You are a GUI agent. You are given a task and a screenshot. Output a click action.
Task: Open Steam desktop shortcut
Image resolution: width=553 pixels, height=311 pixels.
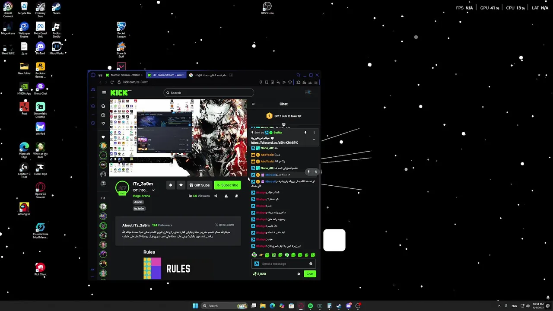tap(56, 8)
